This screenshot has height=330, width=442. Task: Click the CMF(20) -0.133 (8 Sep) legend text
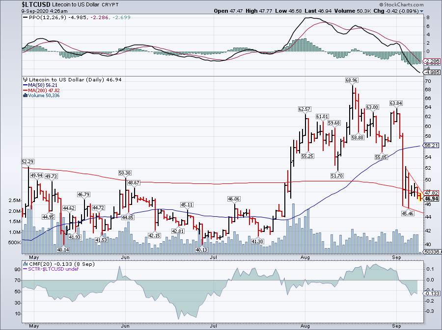[62, 264]
